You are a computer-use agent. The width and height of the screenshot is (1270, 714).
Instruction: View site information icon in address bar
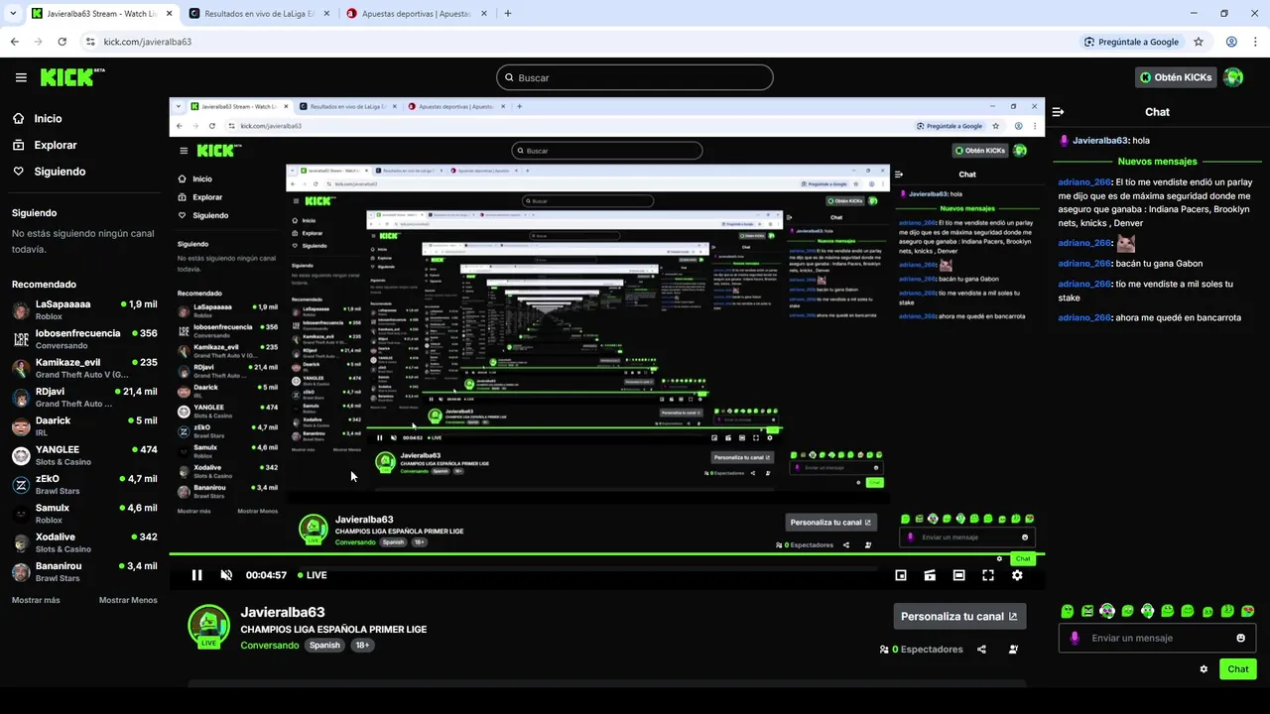[x=90, y=42]
